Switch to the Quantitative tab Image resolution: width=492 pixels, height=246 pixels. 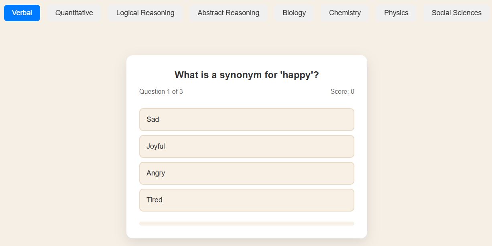tap(74, 13)
